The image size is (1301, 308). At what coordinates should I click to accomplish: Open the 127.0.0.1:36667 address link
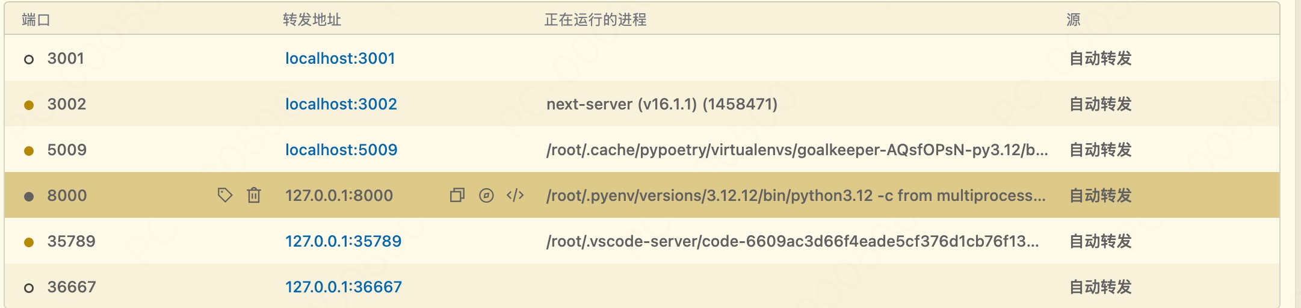[343, 287]
